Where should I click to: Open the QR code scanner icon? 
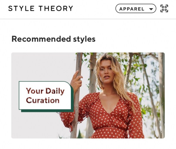pos(164,8)
